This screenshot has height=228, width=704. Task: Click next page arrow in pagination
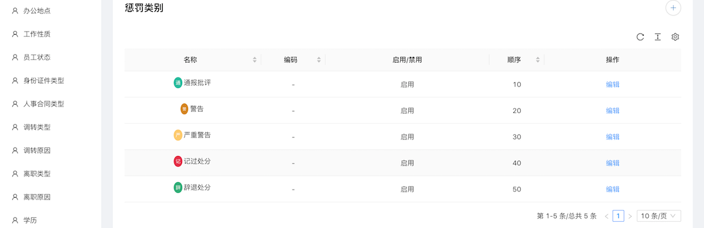(x=630, y=216)
